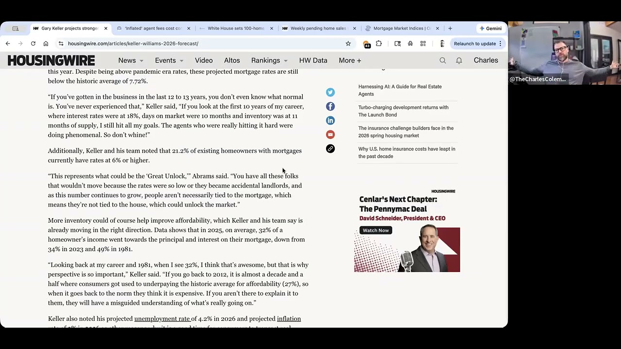Expand the More + menu
This screenshot has width=621, height=349.
point(350,61)
